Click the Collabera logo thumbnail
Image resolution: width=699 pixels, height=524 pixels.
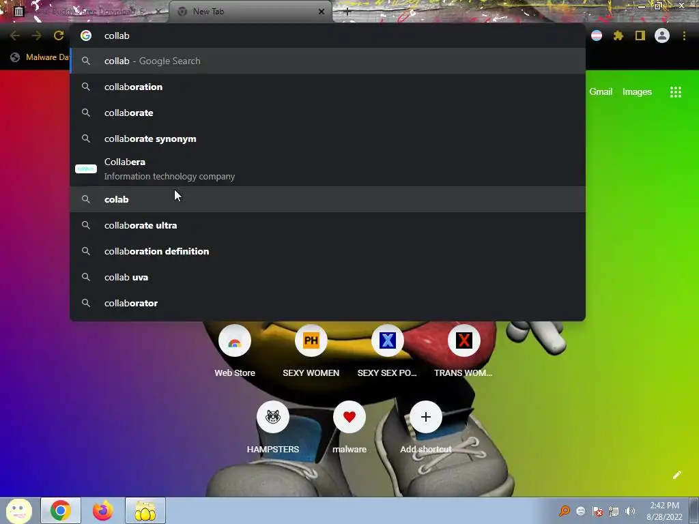[86, 169]
